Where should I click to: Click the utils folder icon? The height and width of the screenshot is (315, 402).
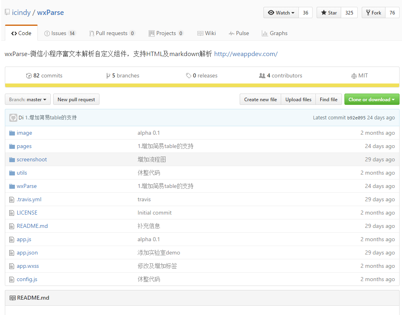click(x=12, y=173)
